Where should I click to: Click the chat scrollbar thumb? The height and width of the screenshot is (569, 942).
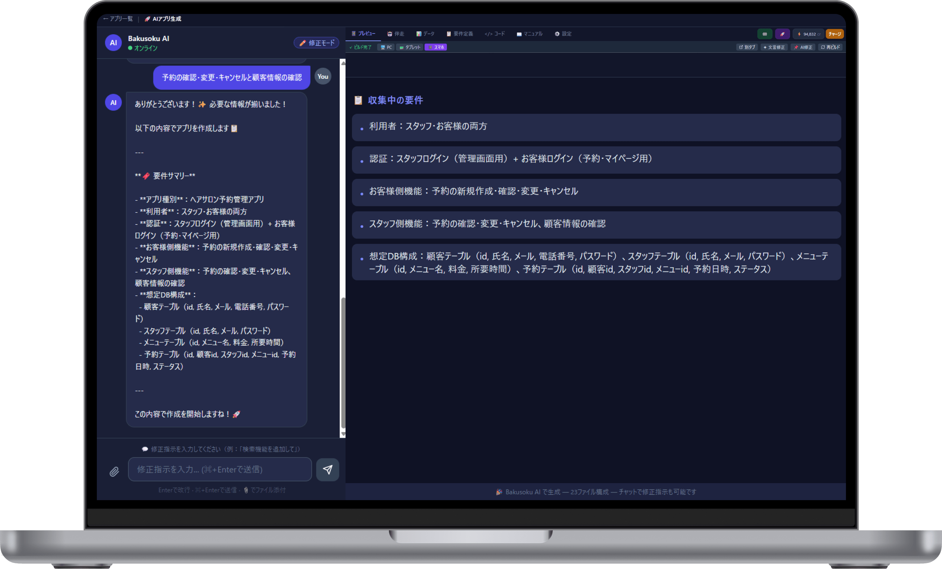click(x=343, y=363)
